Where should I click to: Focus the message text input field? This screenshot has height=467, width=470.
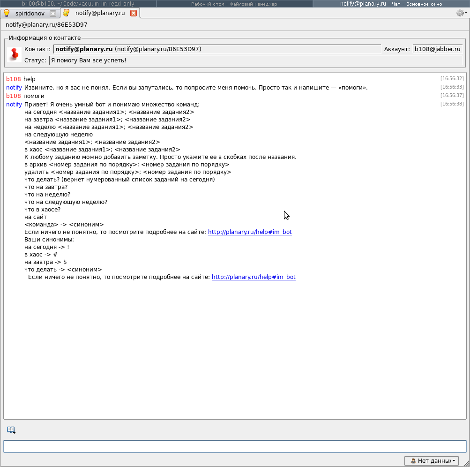click(235, 446)
